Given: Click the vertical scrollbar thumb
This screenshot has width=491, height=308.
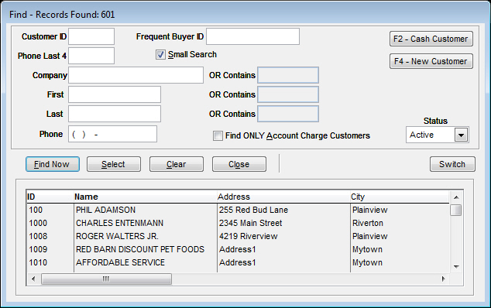Looking at the screenshot, I should click(x=456, y=210).
